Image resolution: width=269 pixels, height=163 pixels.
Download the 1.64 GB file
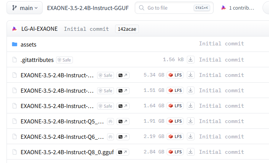[x=190, y=106]
